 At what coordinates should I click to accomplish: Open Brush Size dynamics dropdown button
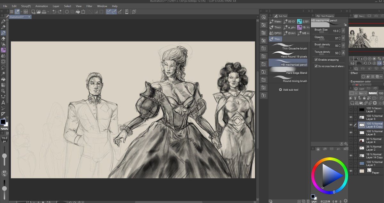pyautogui.click(x=343, y=31)
